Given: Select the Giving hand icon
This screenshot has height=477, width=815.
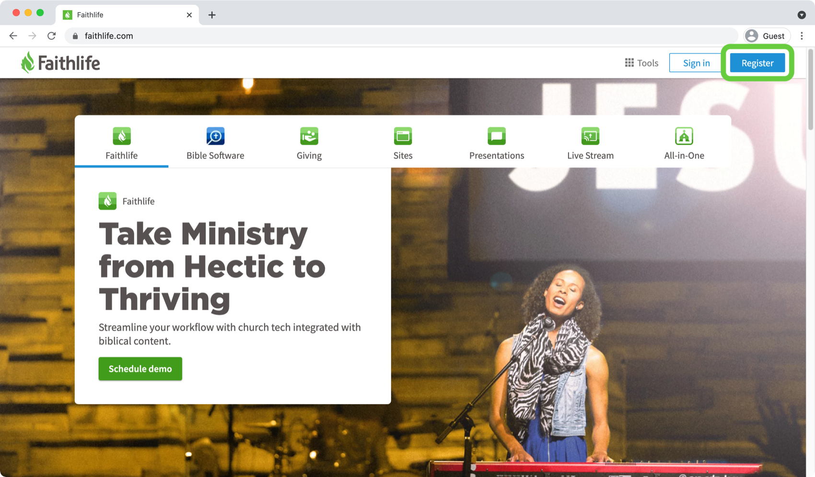Looking at the screenshot, I should click(x=309, y=136).
